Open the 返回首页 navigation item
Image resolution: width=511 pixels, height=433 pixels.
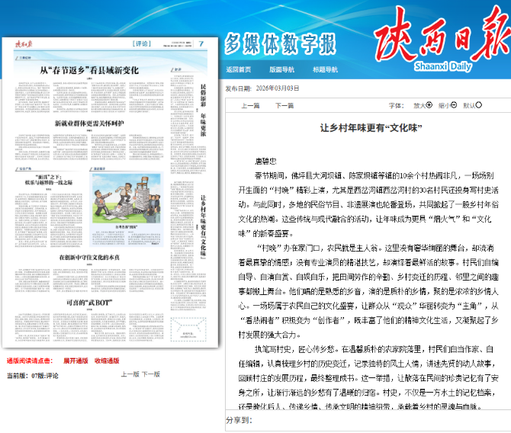(x=239, y=69)
